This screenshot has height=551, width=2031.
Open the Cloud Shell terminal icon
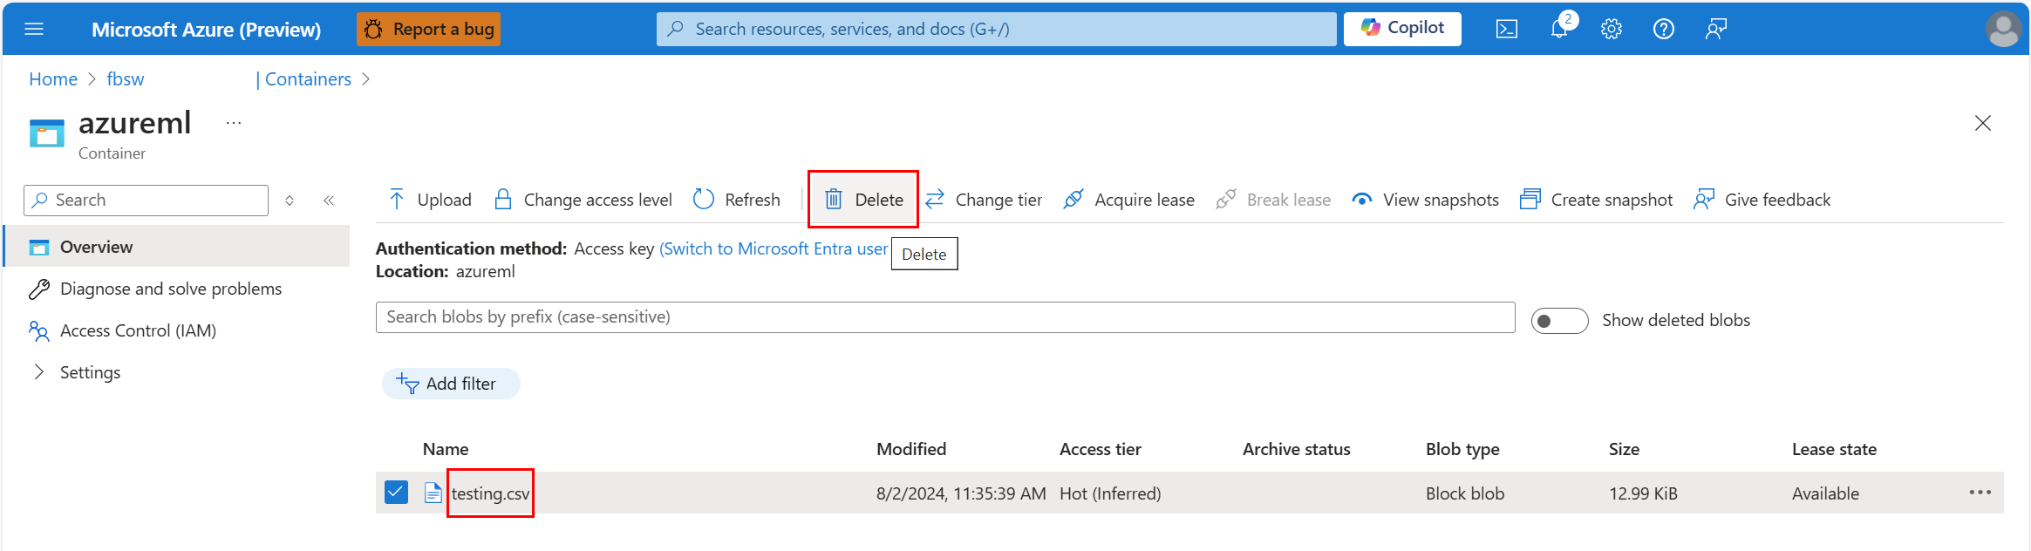click(1506, 29)
